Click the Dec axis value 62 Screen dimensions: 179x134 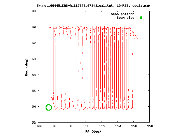(34, 43)
